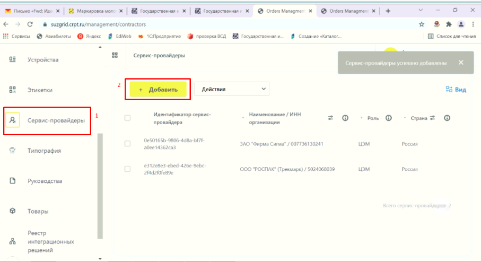Select the Типография printer icon
The image size is (481, 262).
pos(12,150)
